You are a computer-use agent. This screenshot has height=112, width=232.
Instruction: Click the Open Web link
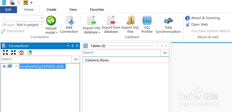[199, 24]
